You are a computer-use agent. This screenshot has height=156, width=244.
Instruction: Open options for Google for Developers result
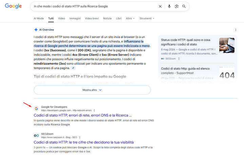[x=94, y=110]
